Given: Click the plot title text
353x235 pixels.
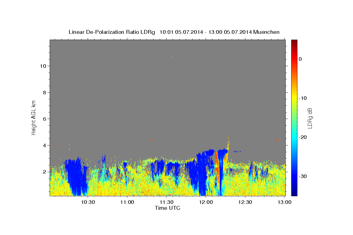Looking at the screenshot, I should point(174,32).
